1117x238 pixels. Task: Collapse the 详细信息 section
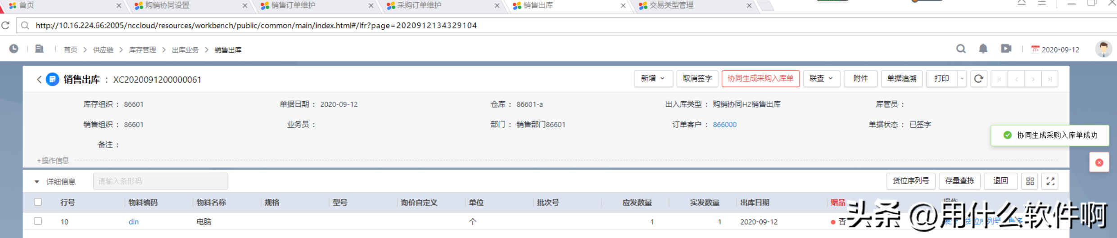[37, 182]
